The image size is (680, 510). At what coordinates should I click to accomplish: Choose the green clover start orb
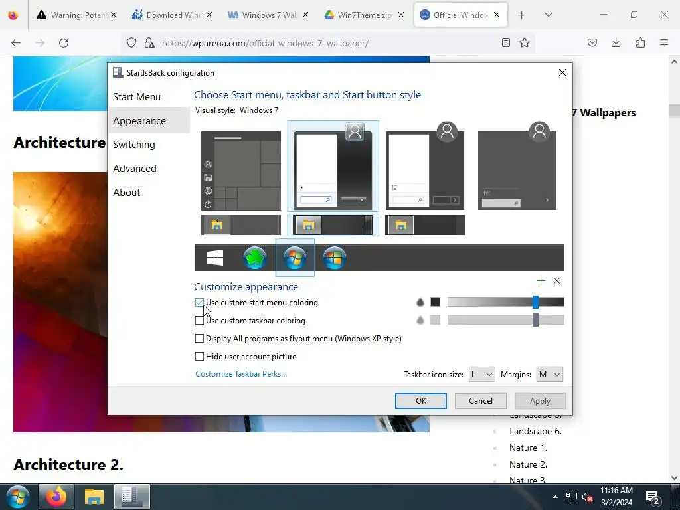click(255, 258)
